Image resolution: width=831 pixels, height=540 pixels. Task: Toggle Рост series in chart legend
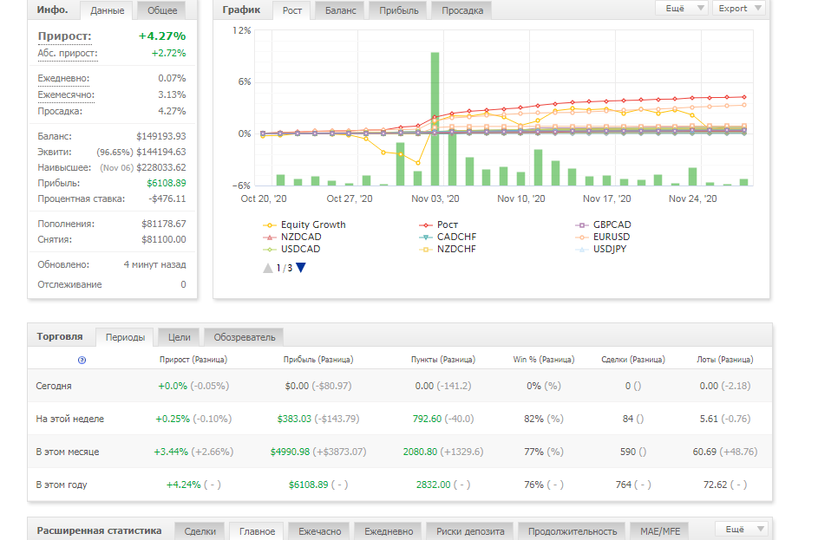coord(438,224)
